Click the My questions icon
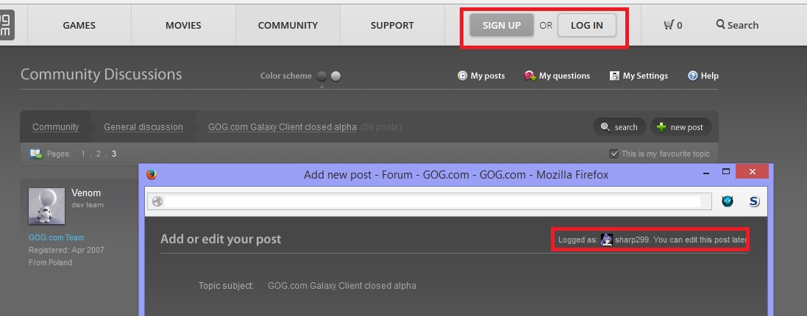This screenshot has width=807, height=316. click(x=530, y=76)
